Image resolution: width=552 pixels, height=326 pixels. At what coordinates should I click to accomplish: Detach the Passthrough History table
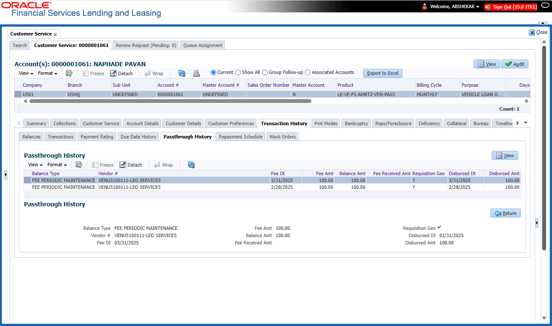click(131, 165)
